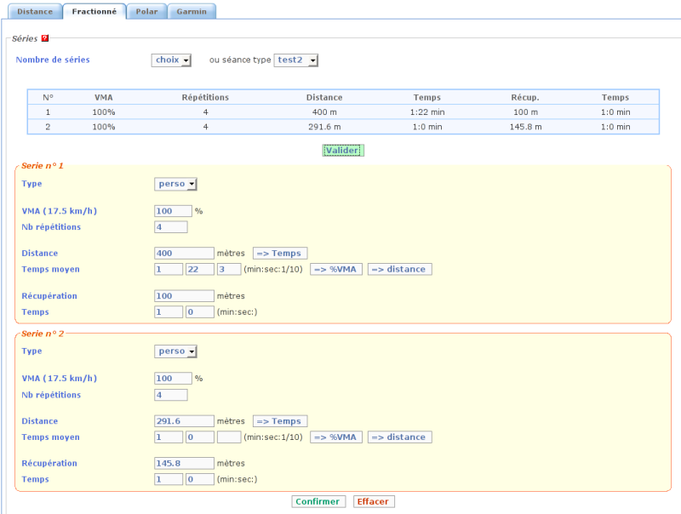681x514 pixels.
Task: Focus recovery Temps seconds field in Serie n°1
Action: (200, 312)
